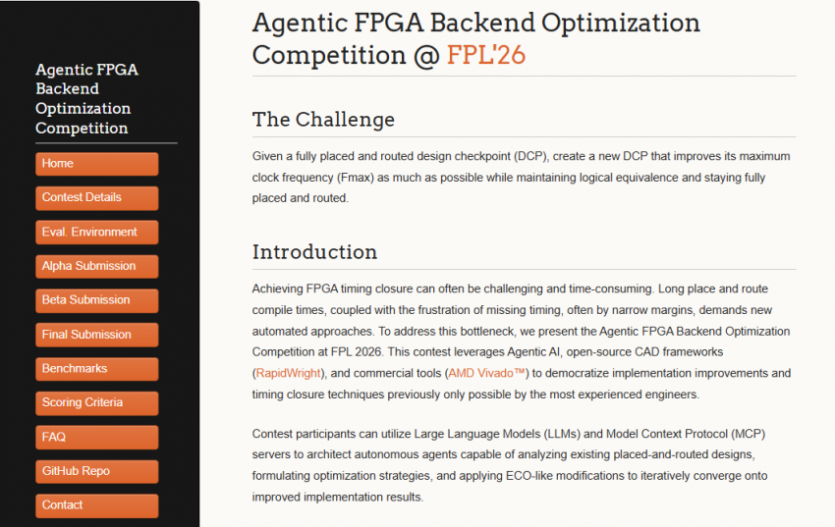Image resolution: width=835 pixels, height=527 pixels.
Task: View the Benchmarks page
Action: pos(96,369)
